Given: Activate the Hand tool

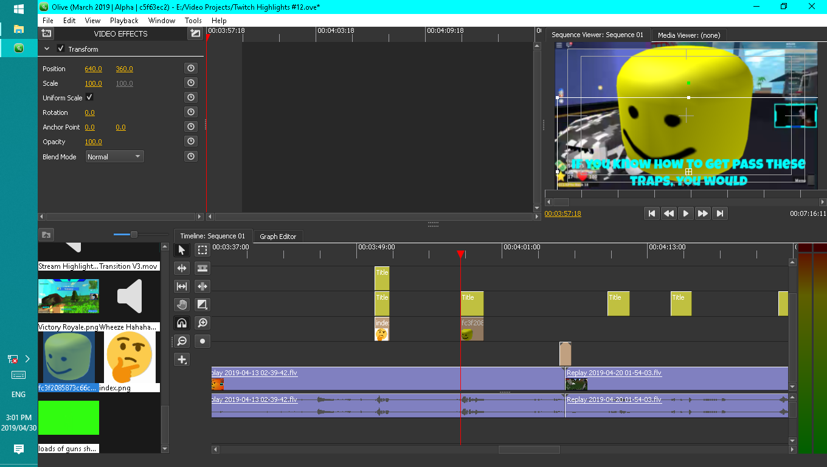Looking at the screenshot, I should 181,305.
